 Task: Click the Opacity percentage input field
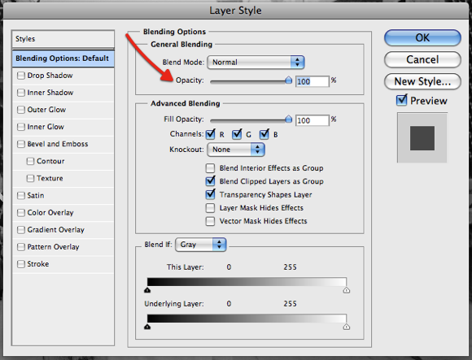(312, 81)
